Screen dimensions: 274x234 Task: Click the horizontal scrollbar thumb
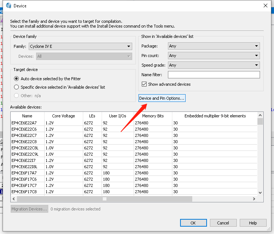[x=105, y=199]
